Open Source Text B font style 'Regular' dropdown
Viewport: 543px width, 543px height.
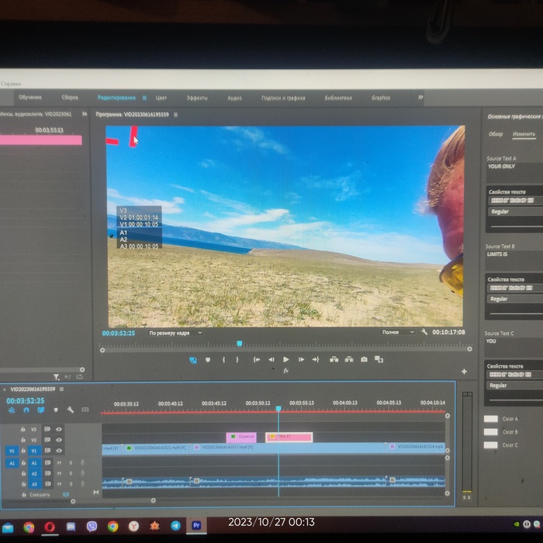[515, 299]
